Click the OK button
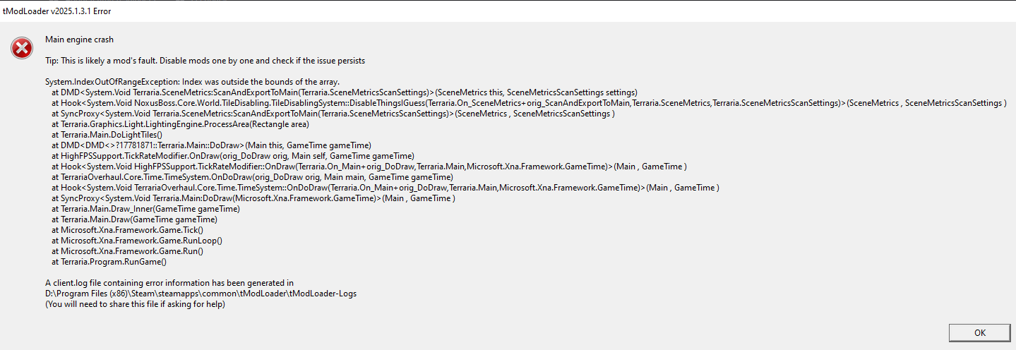Screen dimensions: 1016x350 click(979, 333)
